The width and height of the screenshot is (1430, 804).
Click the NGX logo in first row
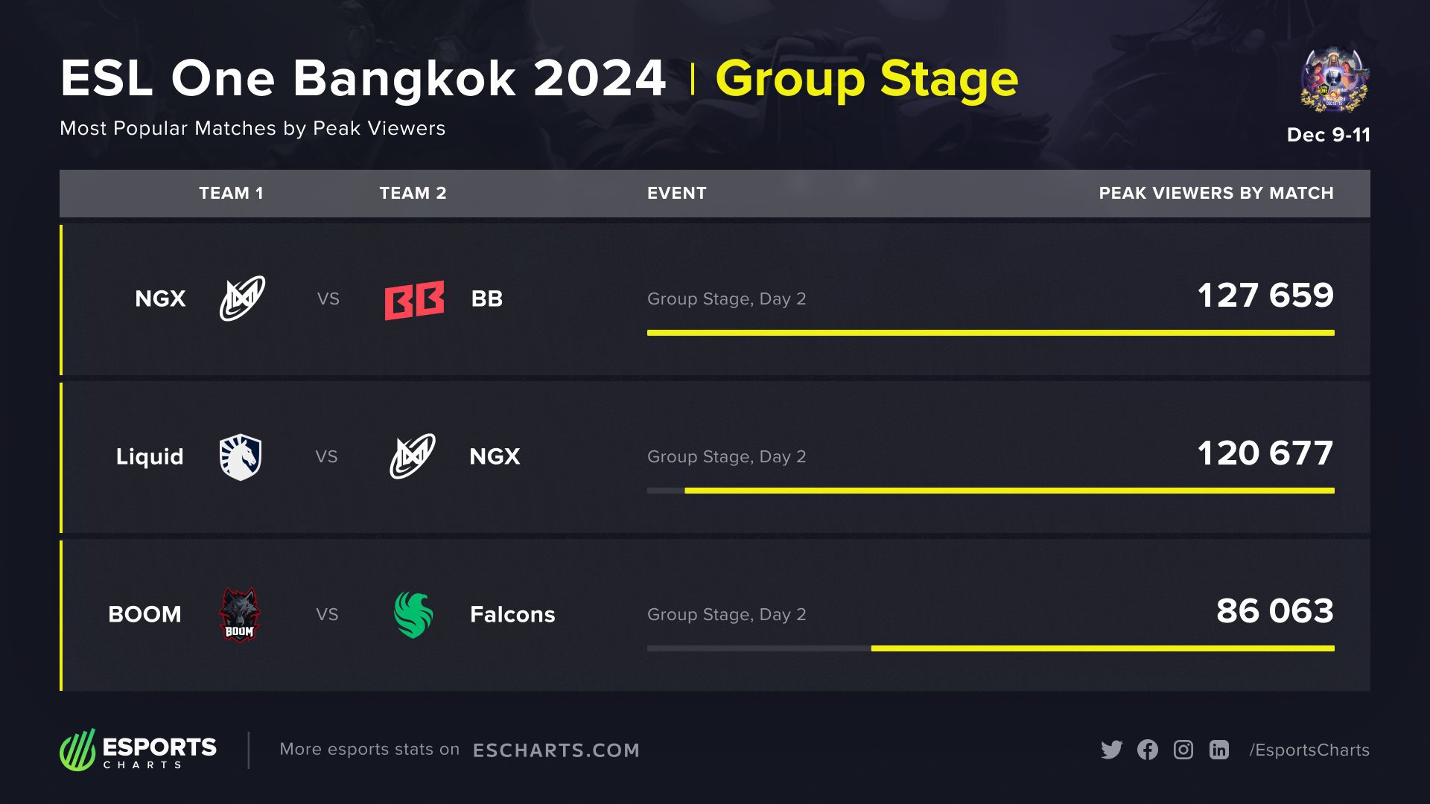[x=242, y=299]
